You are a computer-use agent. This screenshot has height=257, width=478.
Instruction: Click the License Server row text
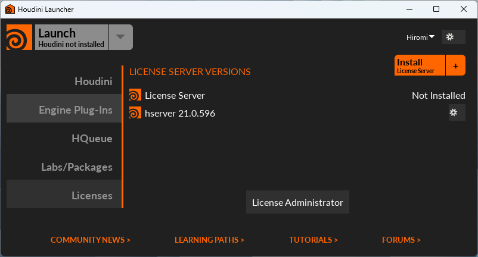click(x=175, y=96)
